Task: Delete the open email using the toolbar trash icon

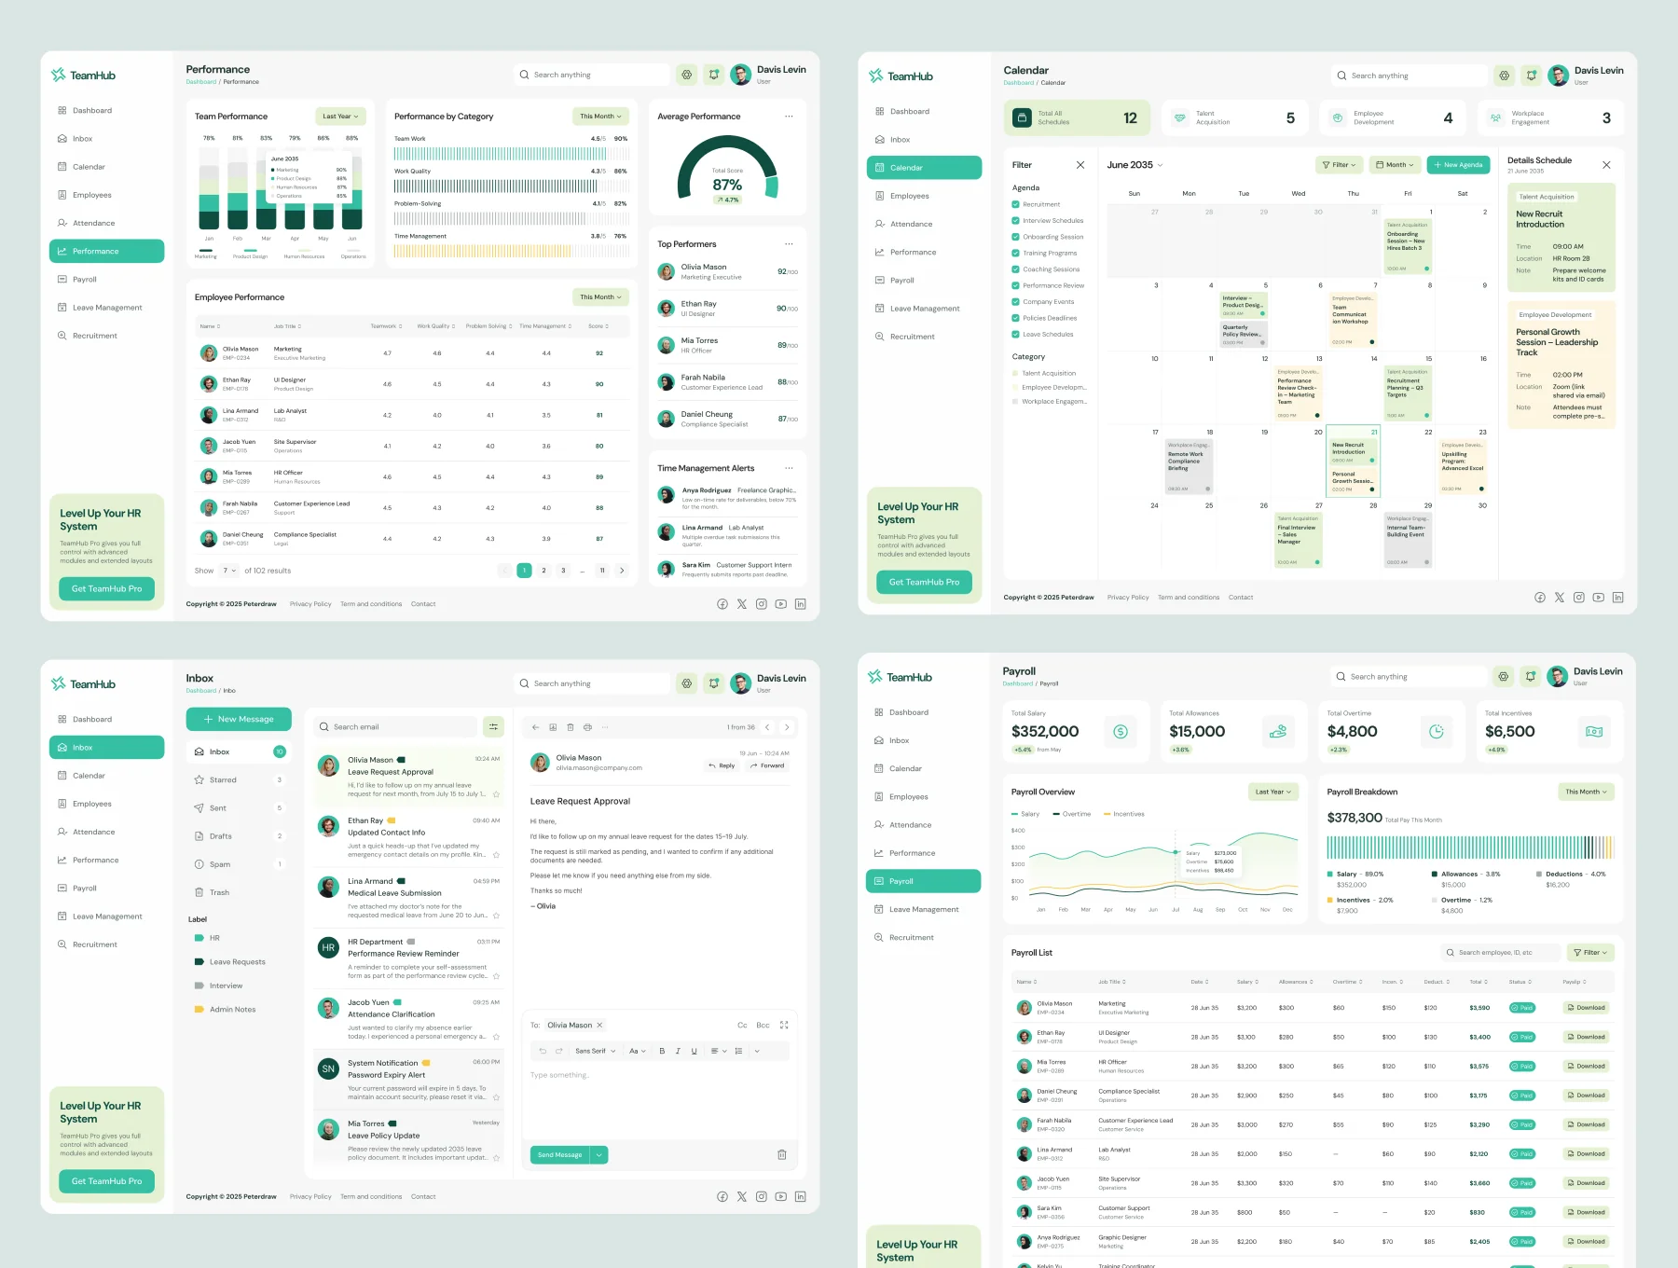Action: point(570,727)
